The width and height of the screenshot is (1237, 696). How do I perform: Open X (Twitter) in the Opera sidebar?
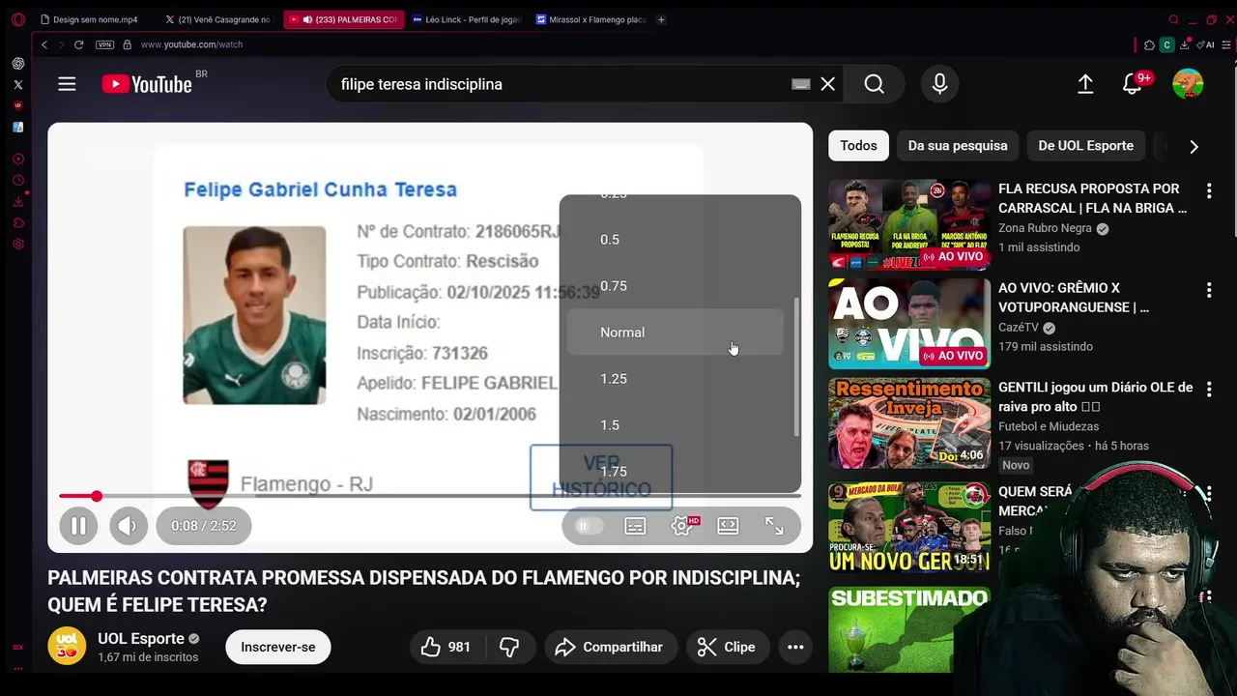[x=18, y=85]
